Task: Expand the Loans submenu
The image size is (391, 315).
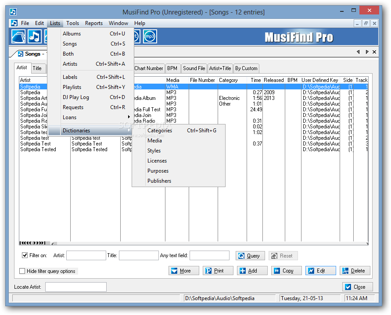Action: pyautogui.click(x=91, y=117)
